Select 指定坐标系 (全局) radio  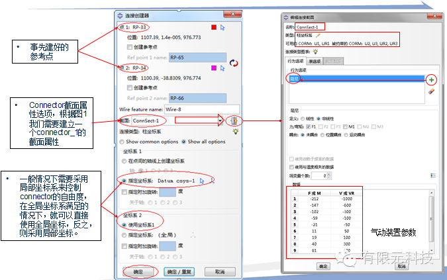124,235
